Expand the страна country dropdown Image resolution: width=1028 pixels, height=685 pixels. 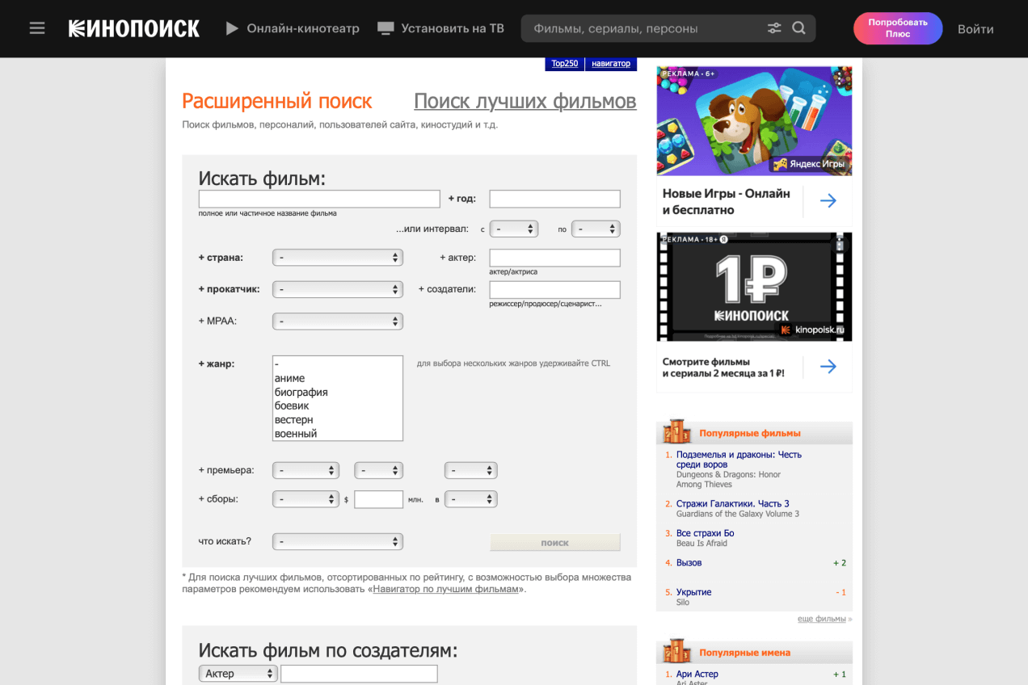tap(337, 258)
